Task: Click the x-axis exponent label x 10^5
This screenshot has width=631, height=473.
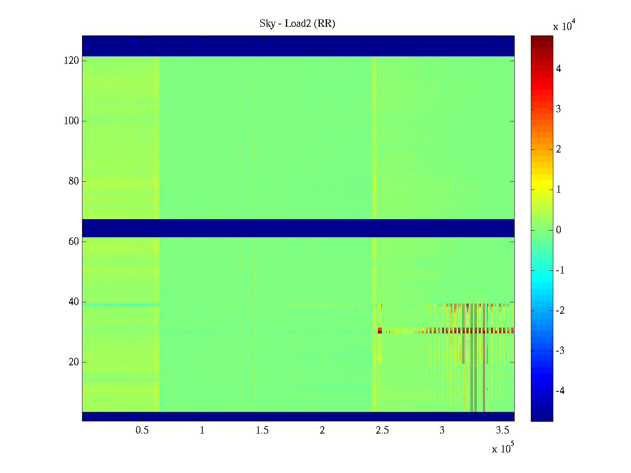Action: [x=503, y=448]
